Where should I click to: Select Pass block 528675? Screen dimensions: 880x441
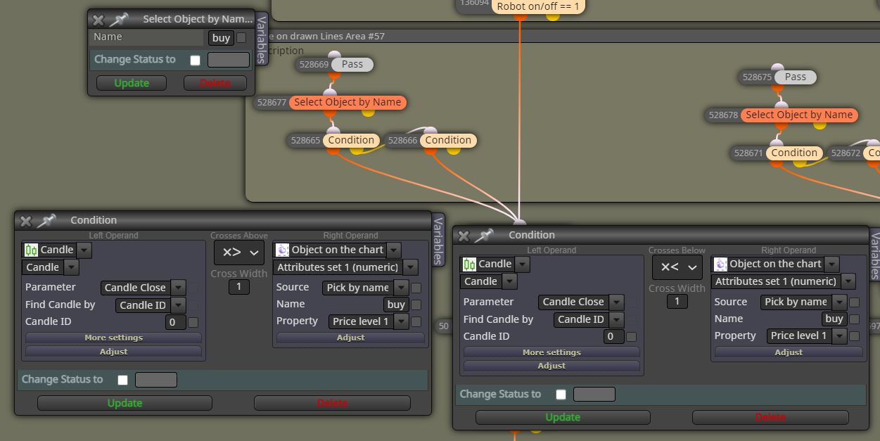[x=795, y=77]
